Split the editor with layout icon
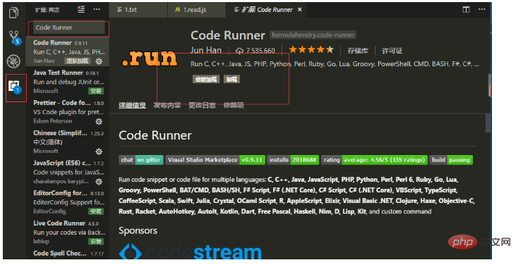 point(466,10)
